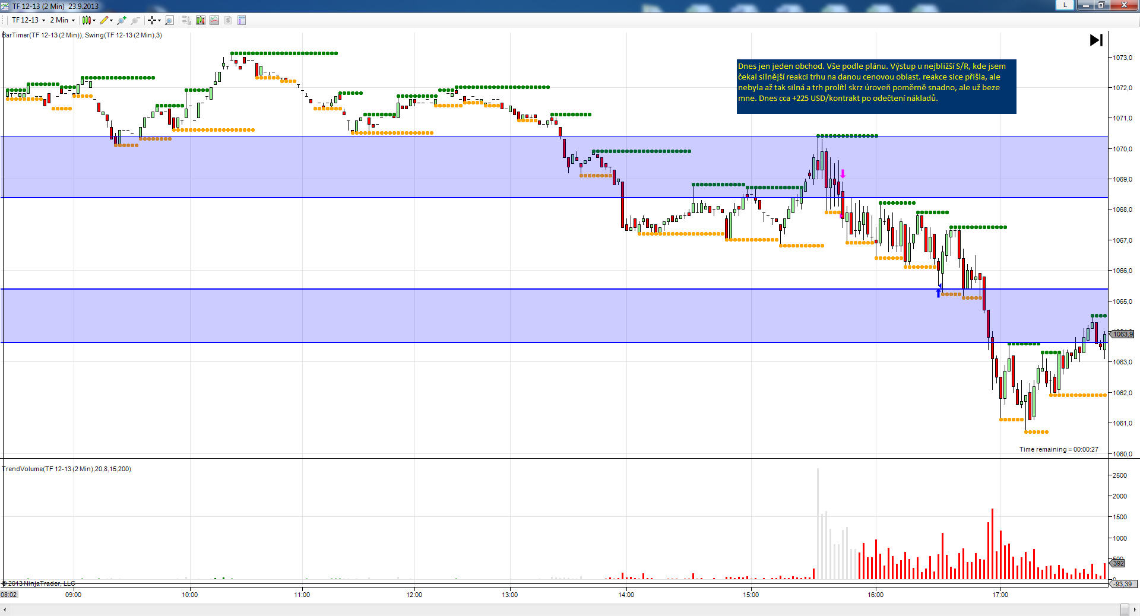Screen dimensions: 1140x616
Task: Open the chart properties icon
Action: [x=242, y=20]
